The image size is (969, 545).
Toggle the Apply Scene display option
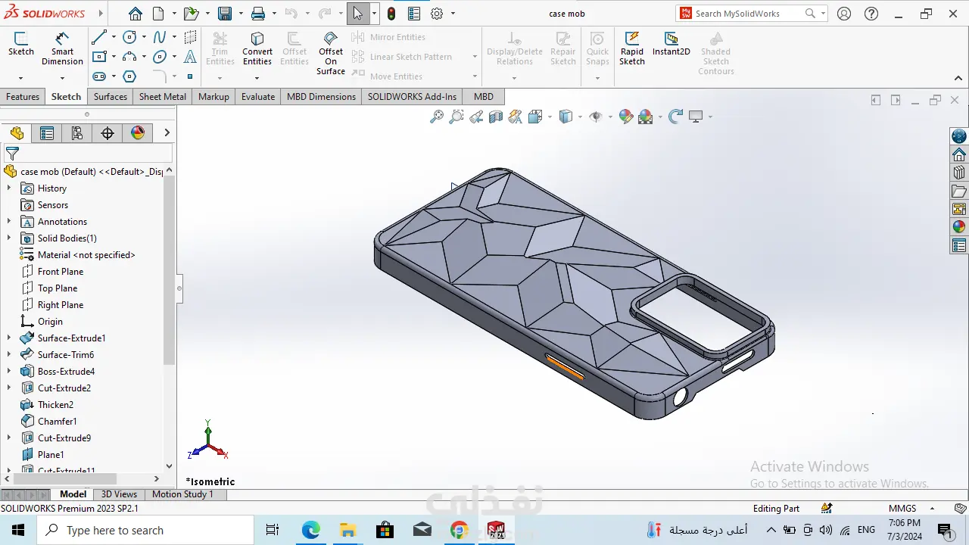tap(646, 117)
